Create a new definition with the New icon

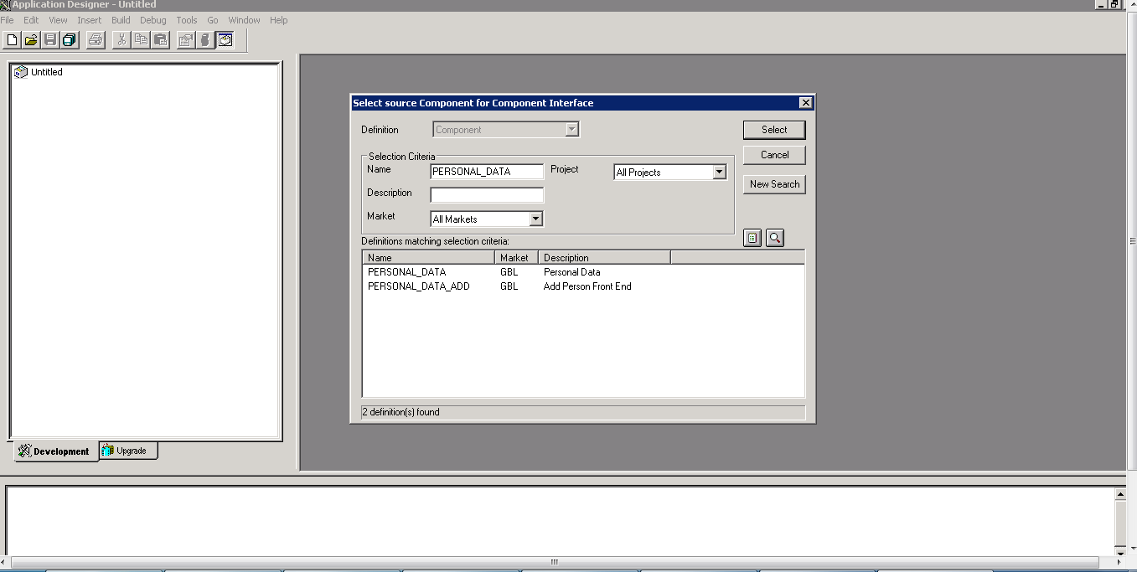pos(12,39)
